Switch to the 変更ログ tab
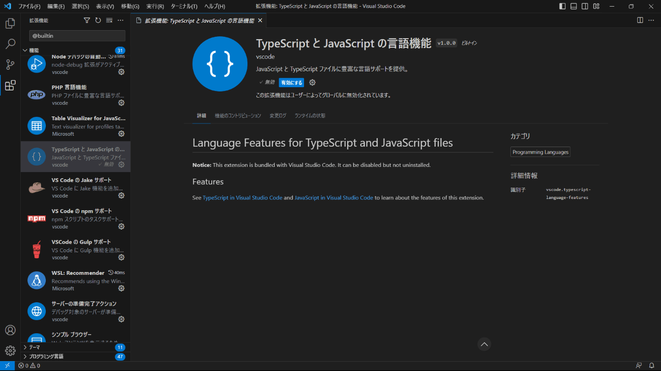The image size is (661, 371). [x=278, y=115]
